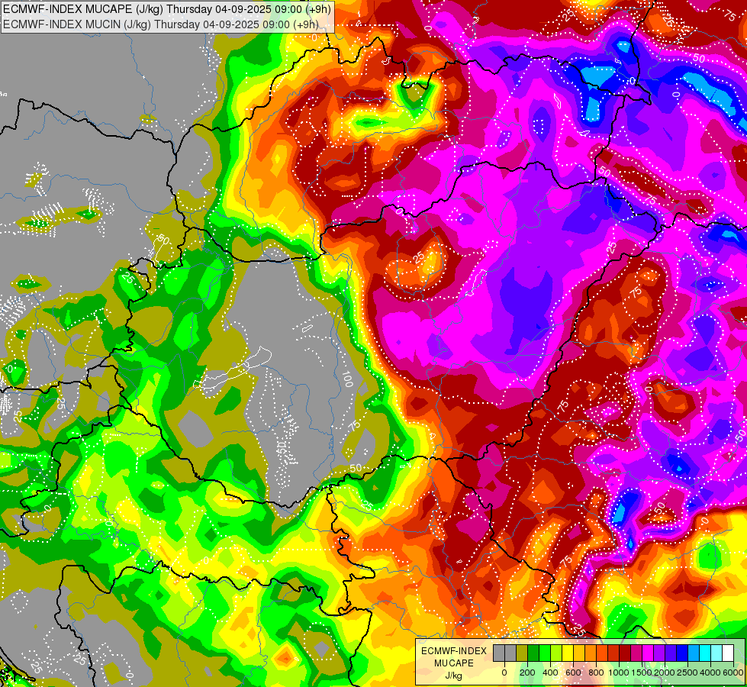The image size is (747, 687).
Task: Click the legend value 200
Action: coord(527,672)
